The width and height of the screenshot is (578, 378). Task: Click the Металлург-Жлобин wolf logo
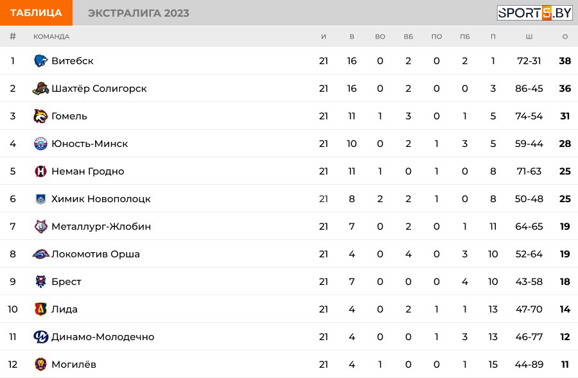(40, 227)
